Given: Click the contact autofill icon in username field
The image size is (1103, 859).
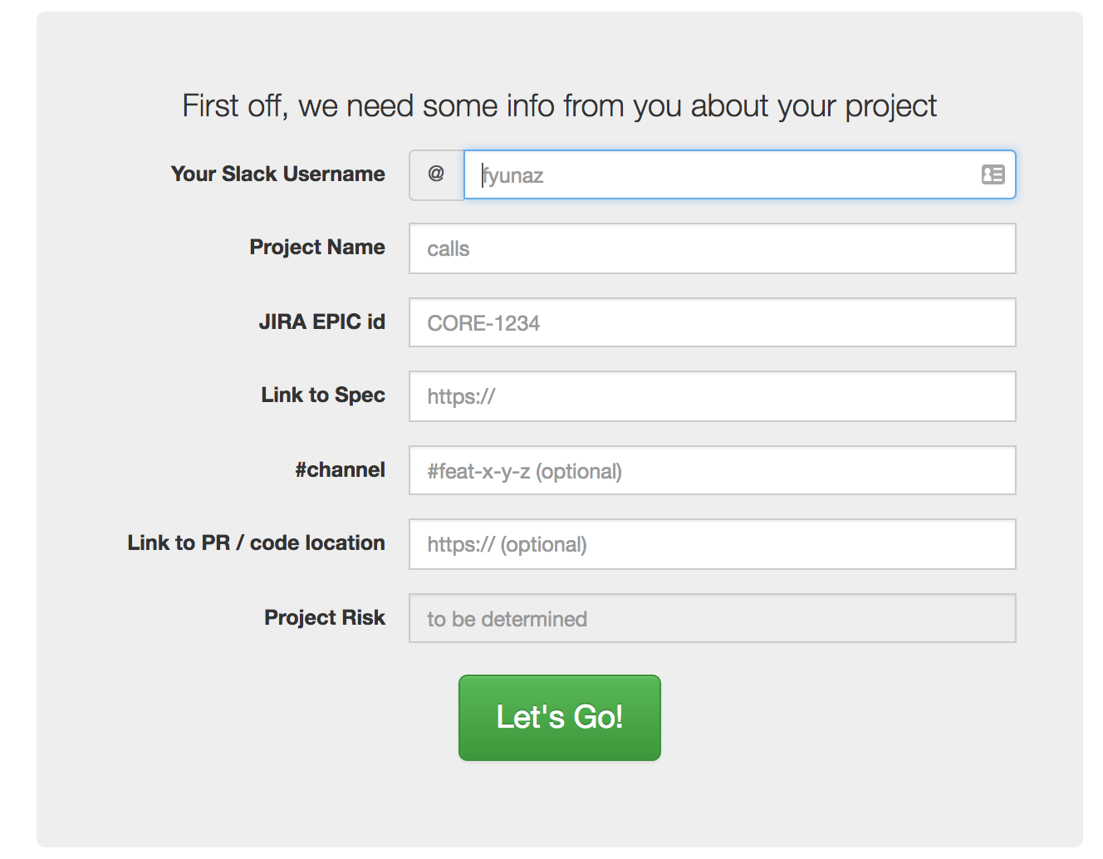Looking at the screenshot, I should 993,174.
